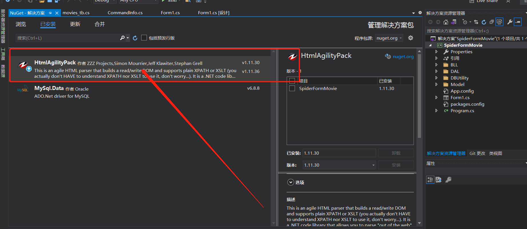Collapse all nodes in Solution Explorer

point(492,22)
